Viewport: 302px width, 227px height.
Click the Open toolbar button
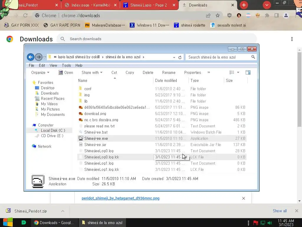[x=66, y=73]
